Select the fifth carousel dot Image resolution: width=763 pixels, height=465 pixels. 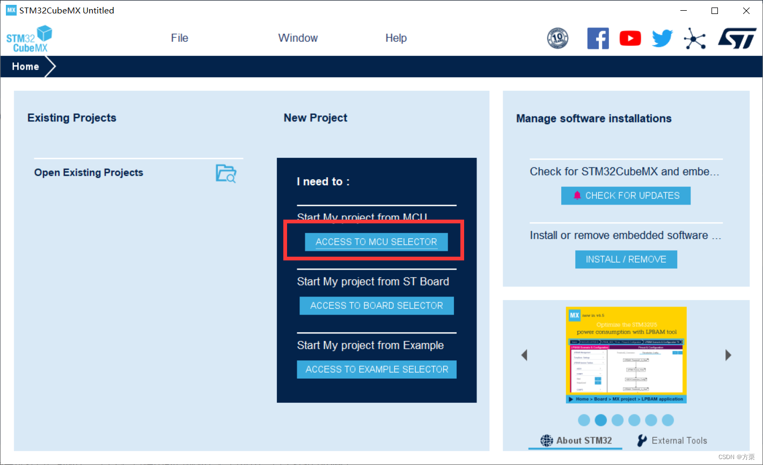click(x=651, y=420)
